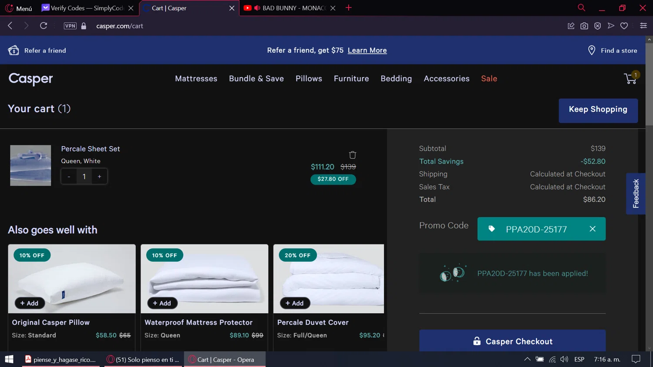This screenshot has height=367, width=653.
Task: Open the Pillows menu
Action: (x=309, y=79)
